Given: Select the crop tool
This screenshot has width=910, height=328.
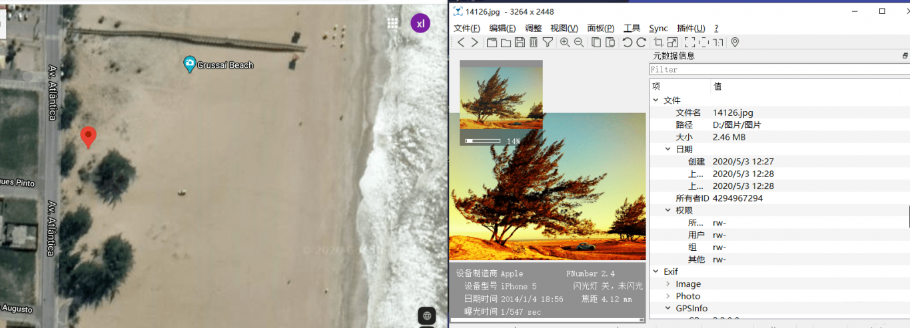Looking at the screenshot, I should tap(658, 43).
